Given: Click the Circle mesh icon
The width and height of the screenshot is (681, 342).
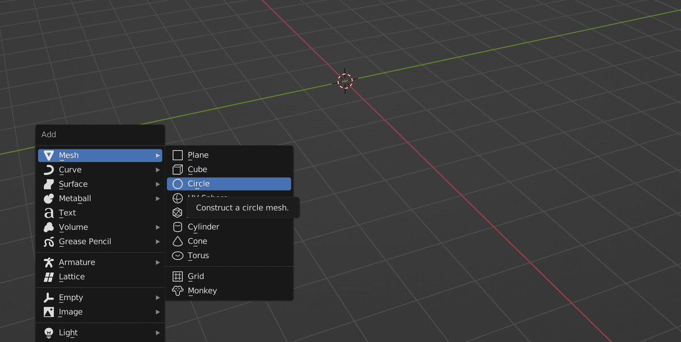Looking at the screenshot, I should pyautogui.click(x=178, y=184).
